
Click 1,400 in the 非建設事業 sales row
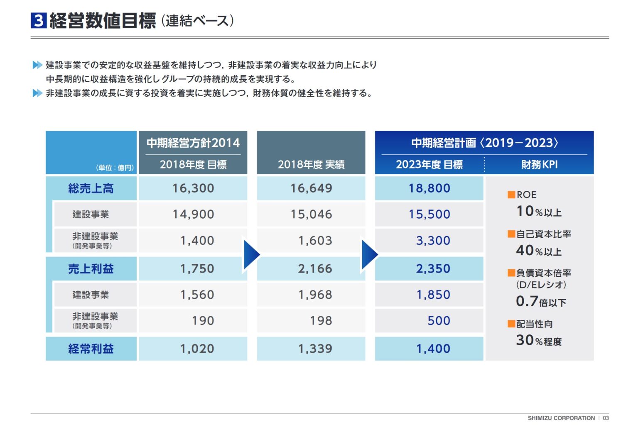click(197, 241)
